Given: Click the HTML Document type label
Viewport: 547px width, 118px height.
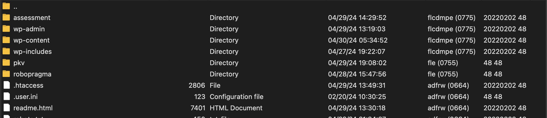Looking at the screenshot, I should pos(236,108).
